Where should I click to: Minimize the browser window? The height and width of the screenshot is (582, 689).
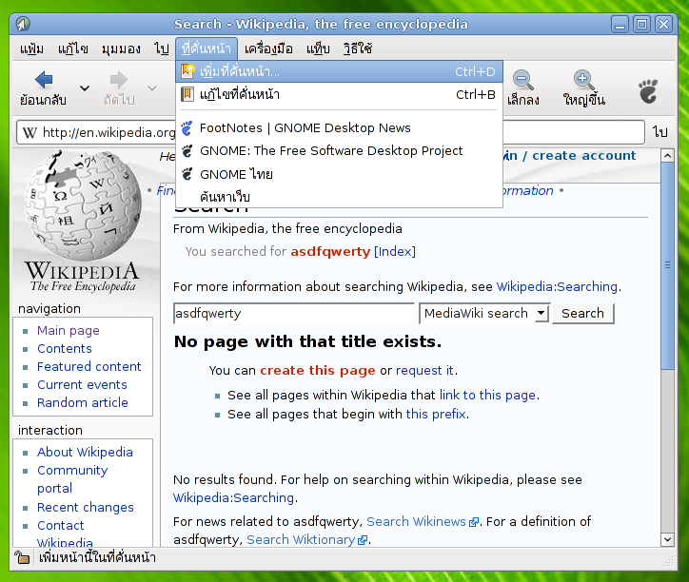tap(620, 24)
